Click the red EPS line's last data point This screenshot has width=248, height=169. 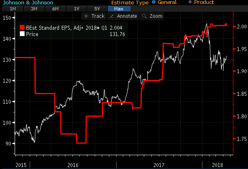[226, 24]
